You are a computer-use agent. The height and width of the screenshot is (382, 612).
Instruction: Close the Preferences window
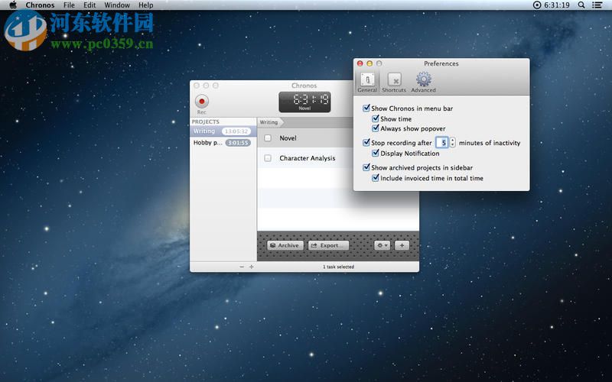tap(360, 63)
